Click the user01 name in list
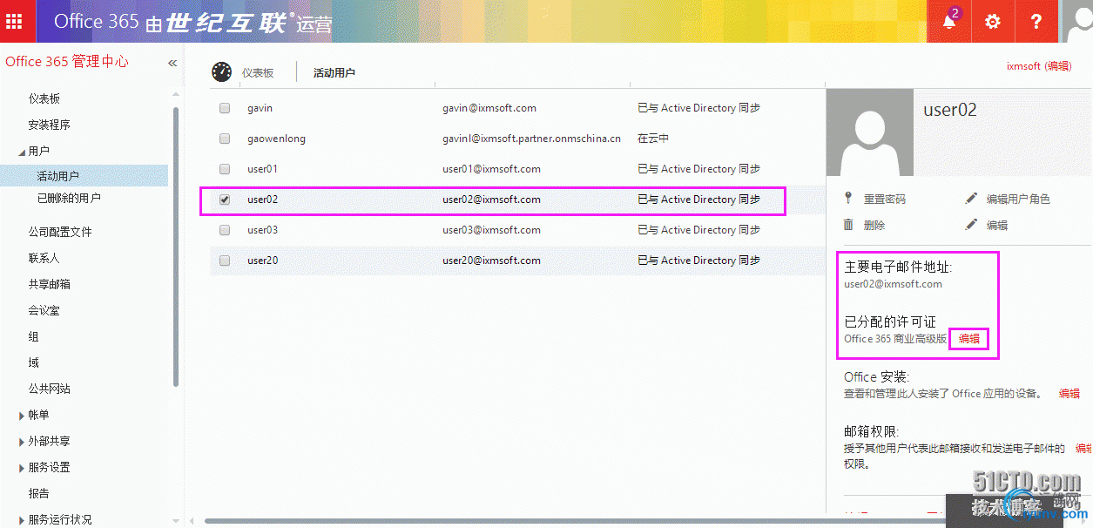 tap(262, 169)
